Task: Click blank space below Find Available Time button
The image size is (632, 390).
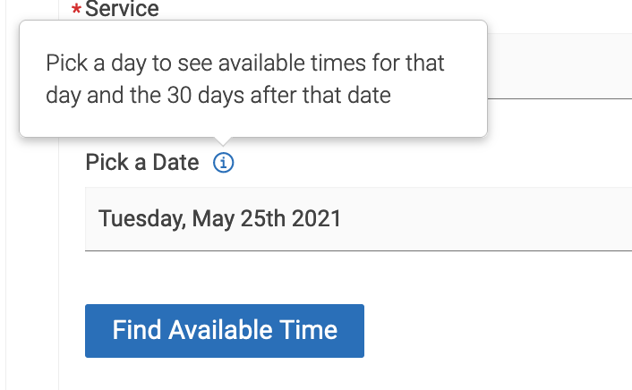Action: click(x=225, y=375)
